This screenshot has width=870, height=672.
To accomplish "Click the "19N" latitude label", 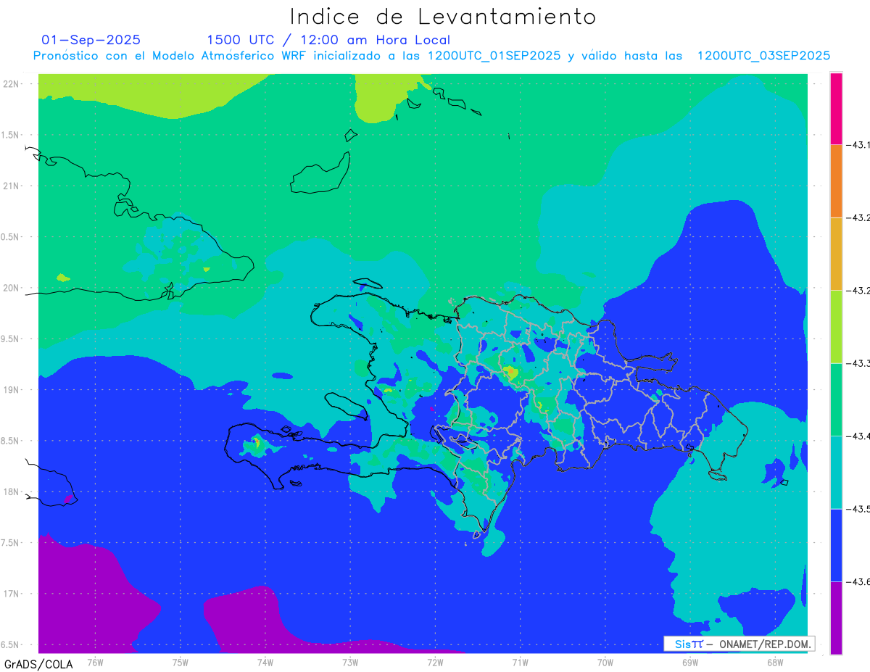I will tap(12, 390).
